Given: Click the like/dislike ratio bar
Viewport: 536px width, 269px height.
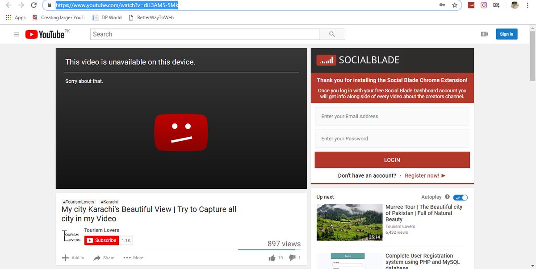Looking at the screenshot, I should (269, 250).
